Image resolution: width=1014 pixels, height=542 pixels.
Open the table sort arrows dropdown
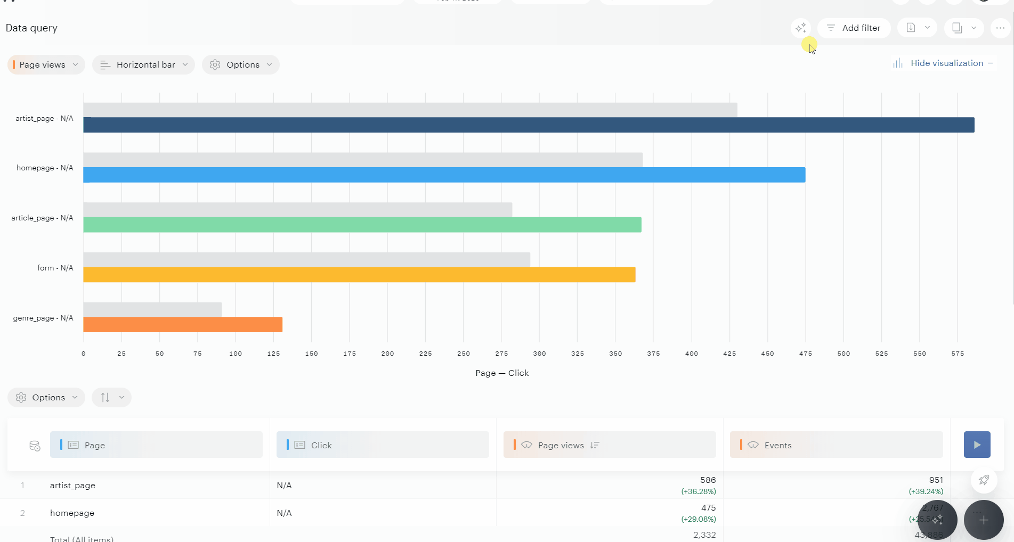[111, 398]
